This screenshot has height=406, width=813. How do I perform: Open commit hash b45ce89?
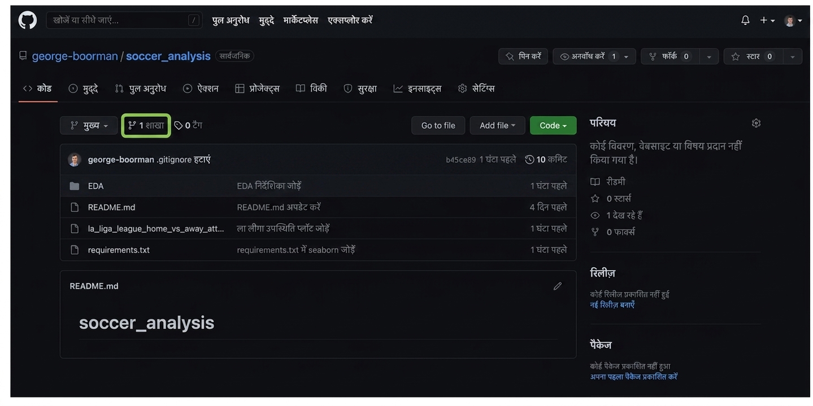click(x=460, y=160)
